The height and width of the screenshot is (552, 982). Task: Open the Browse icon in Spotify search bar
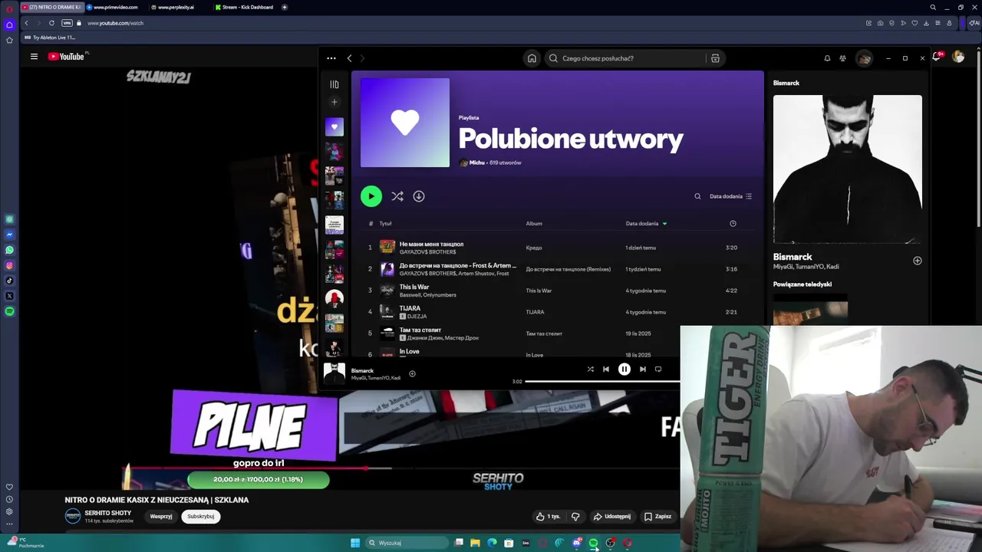pyautogui.click(x=715, y=58)
